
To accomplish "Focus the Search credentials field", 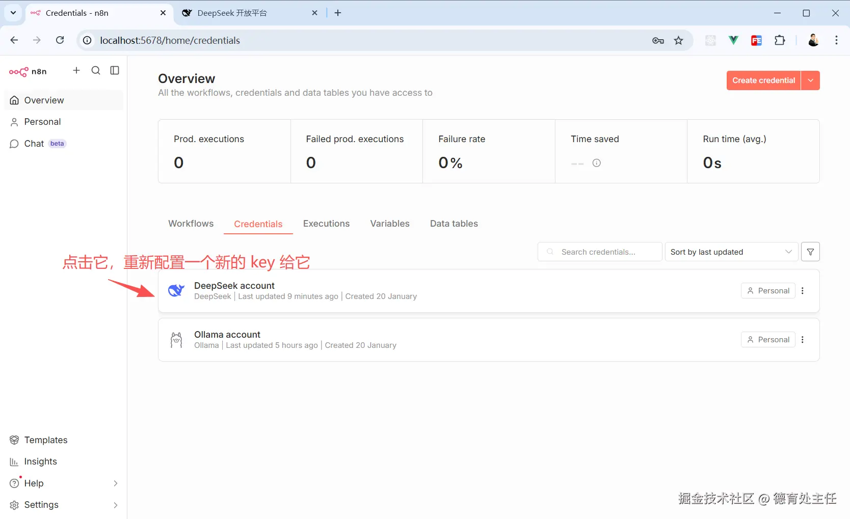I will (600, 252).
